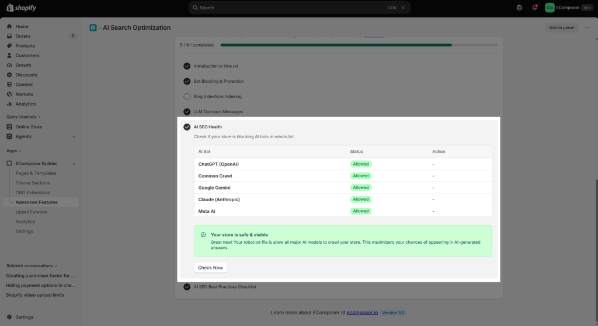The height and width of the screenshot is (326, 598).
Task: Open the Agentic channel icon
Action: pyautogui.click(x=9, y=136)
